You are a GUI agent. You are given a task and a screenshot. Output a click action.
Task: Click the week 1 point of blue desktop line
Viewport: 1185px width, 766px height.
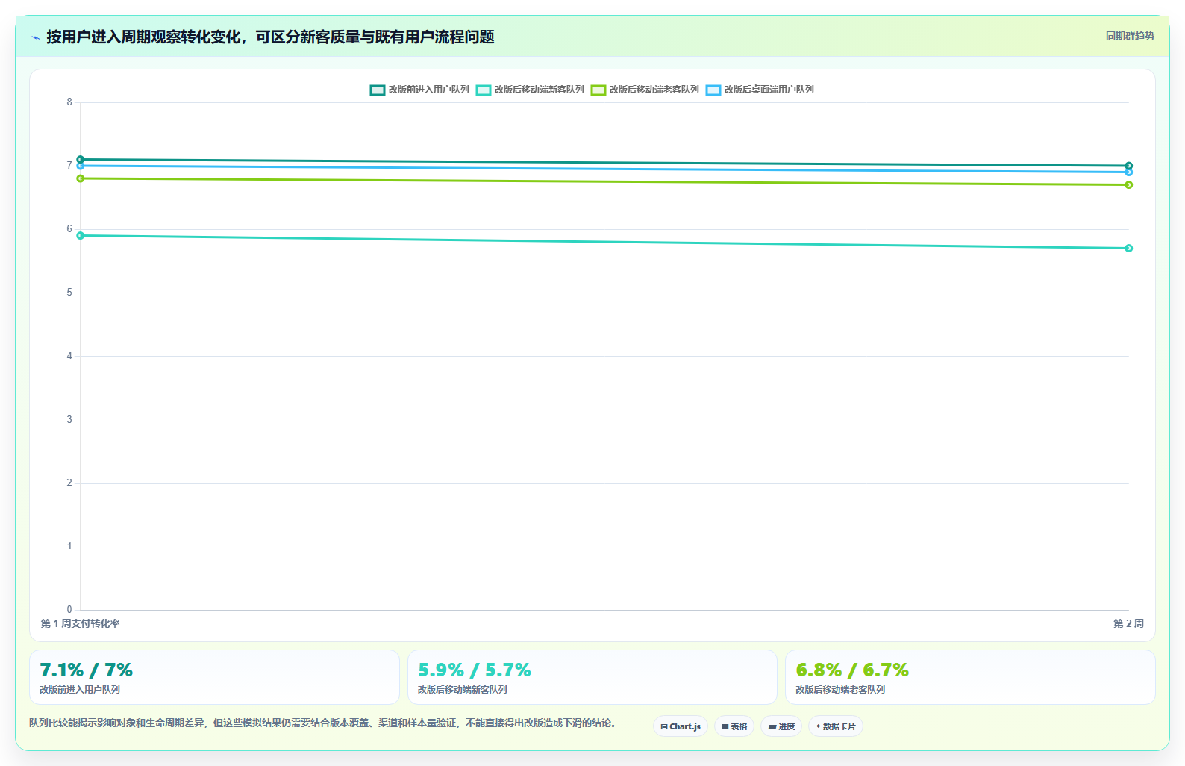81,166
